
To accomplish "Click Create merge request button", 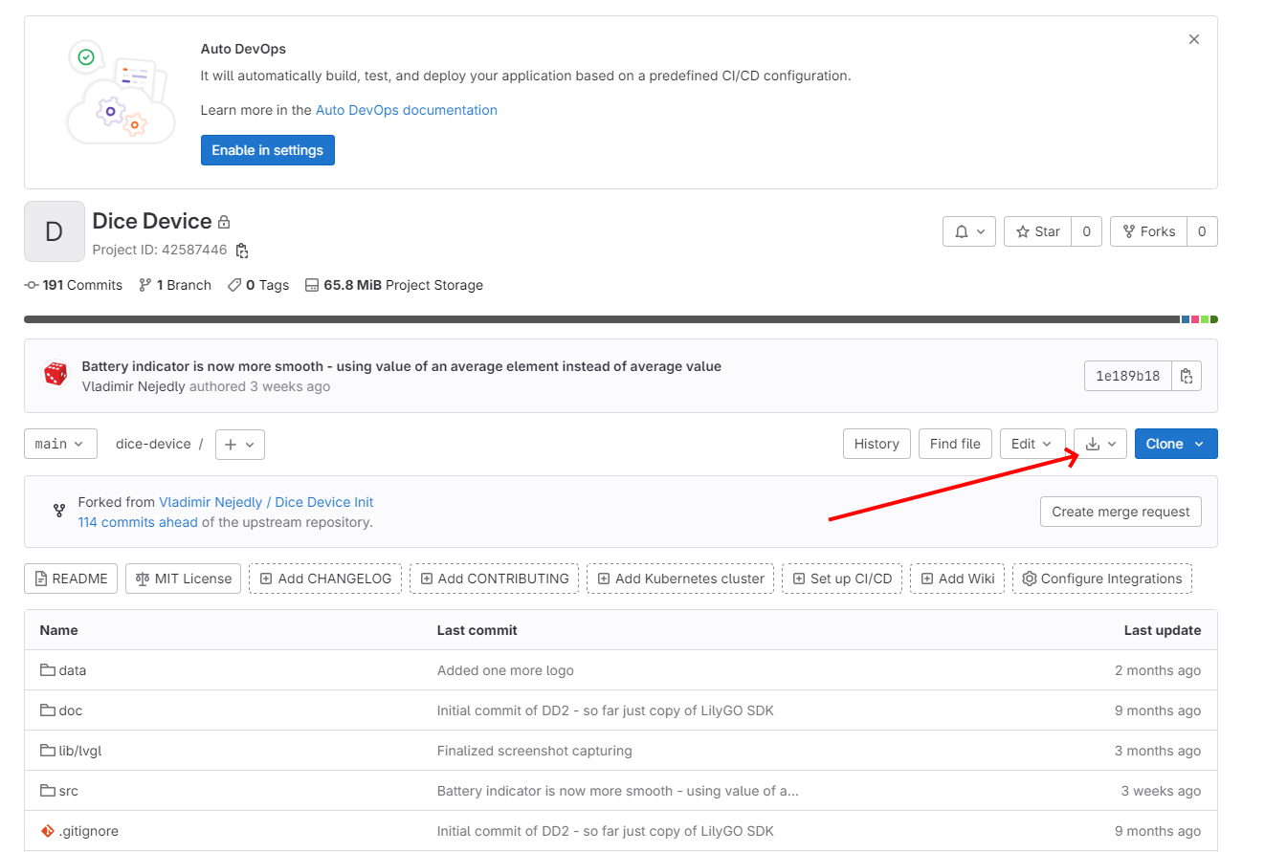I will 1121,512.
